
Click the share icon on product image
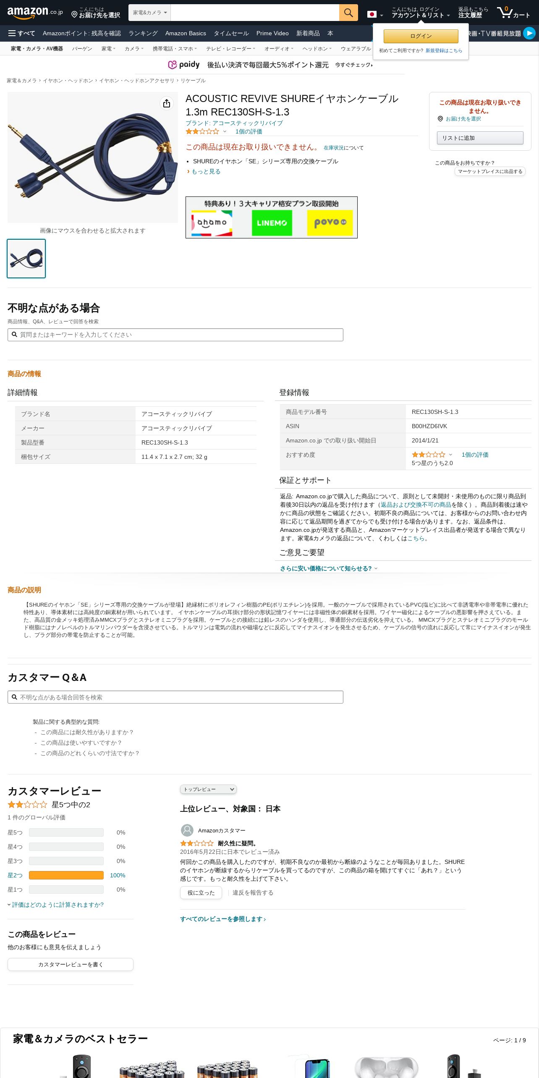pyautogui.click(x=167, y=103)
